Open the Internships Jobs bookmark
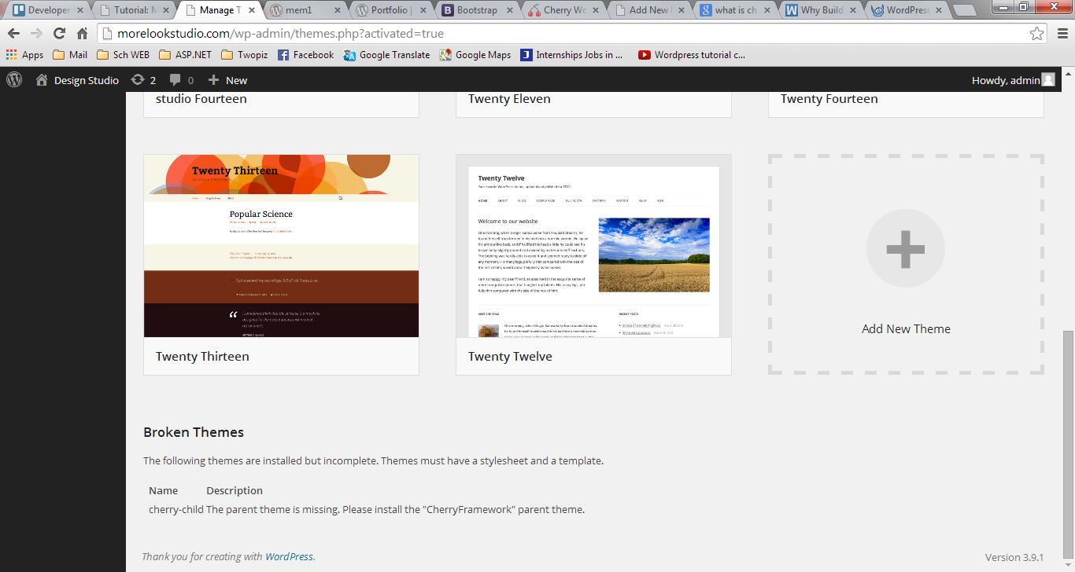Viewport: 1075px width, 572px height. [x=571, y=55]
